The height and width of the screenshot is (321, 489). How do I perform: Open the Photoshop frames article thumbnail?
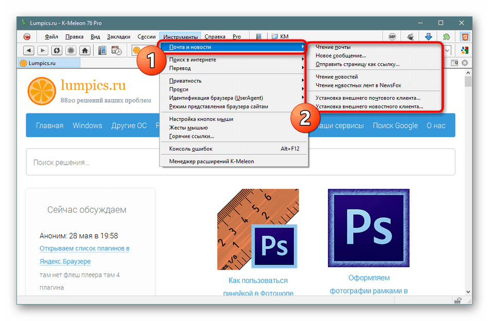coord(369,228)
